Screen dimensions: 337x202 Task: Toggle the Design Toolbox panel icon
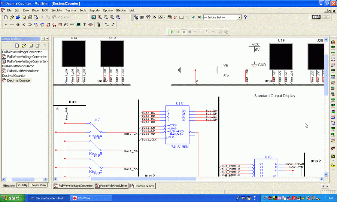pyautogui.click(x=136, y=17)
